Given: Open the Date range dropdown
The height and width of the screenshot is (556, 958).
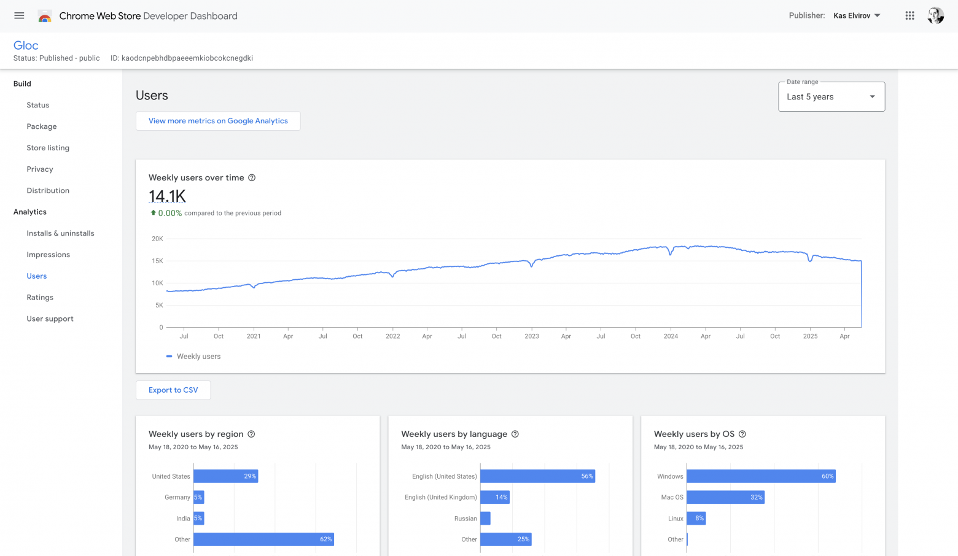Looking at the screenshot, I should (x=831, y=96).
